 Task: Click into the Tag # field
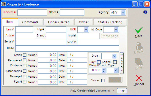[56, 30]
